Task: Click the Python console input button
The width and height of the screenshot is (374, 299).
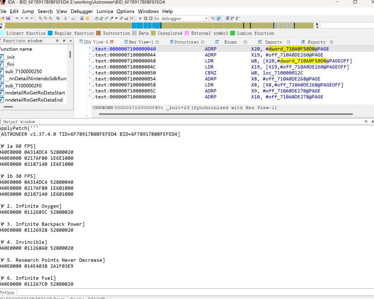Action: (x=7, y=293)
